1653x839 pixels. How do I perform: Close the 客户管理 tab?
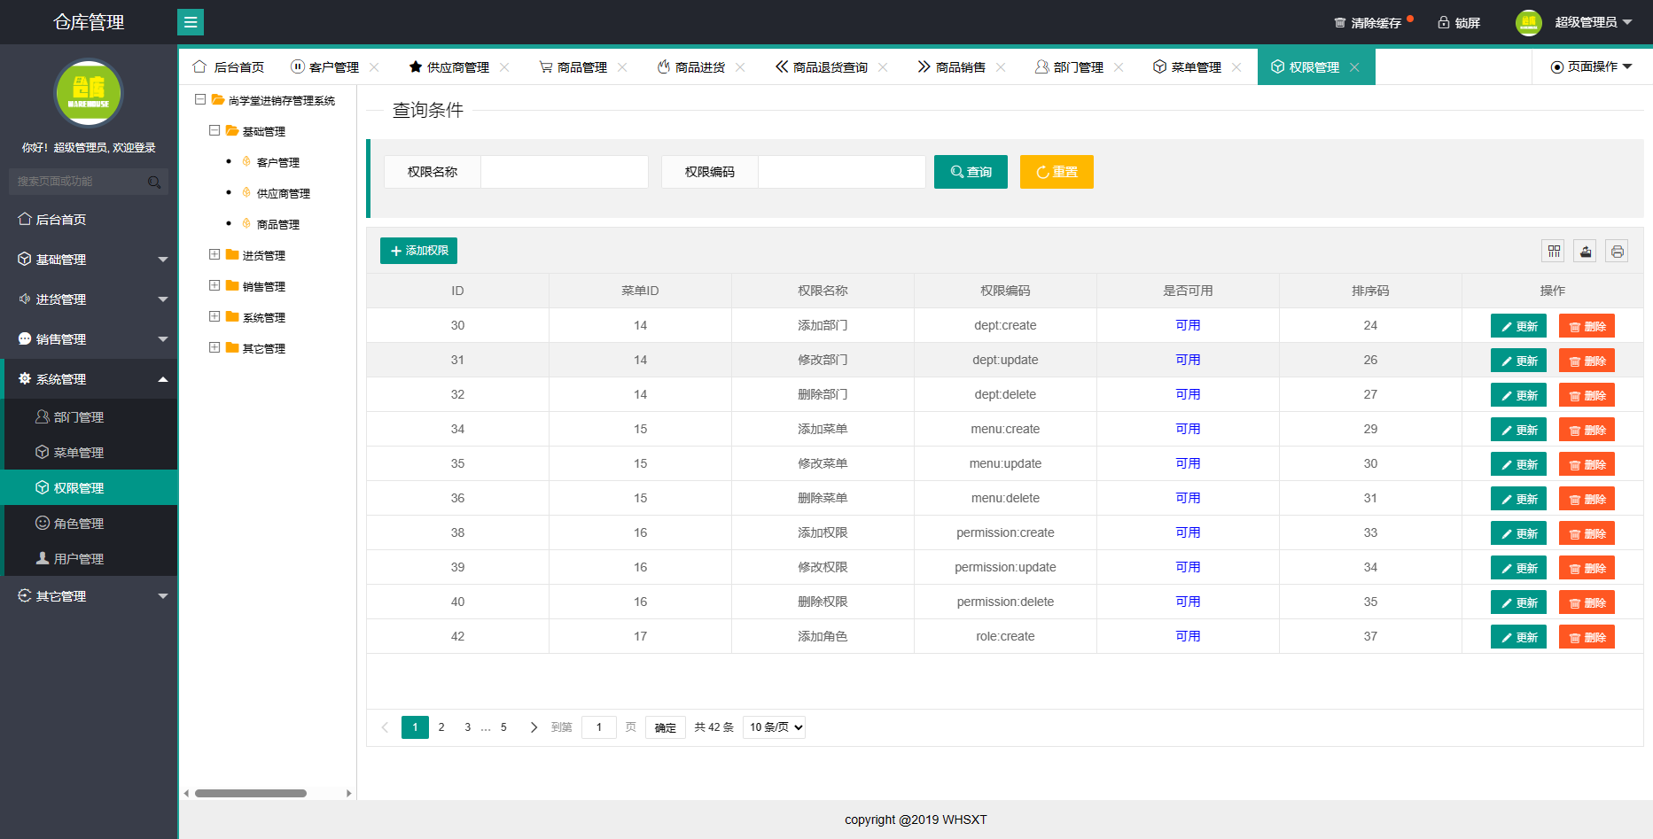[374, 67]
